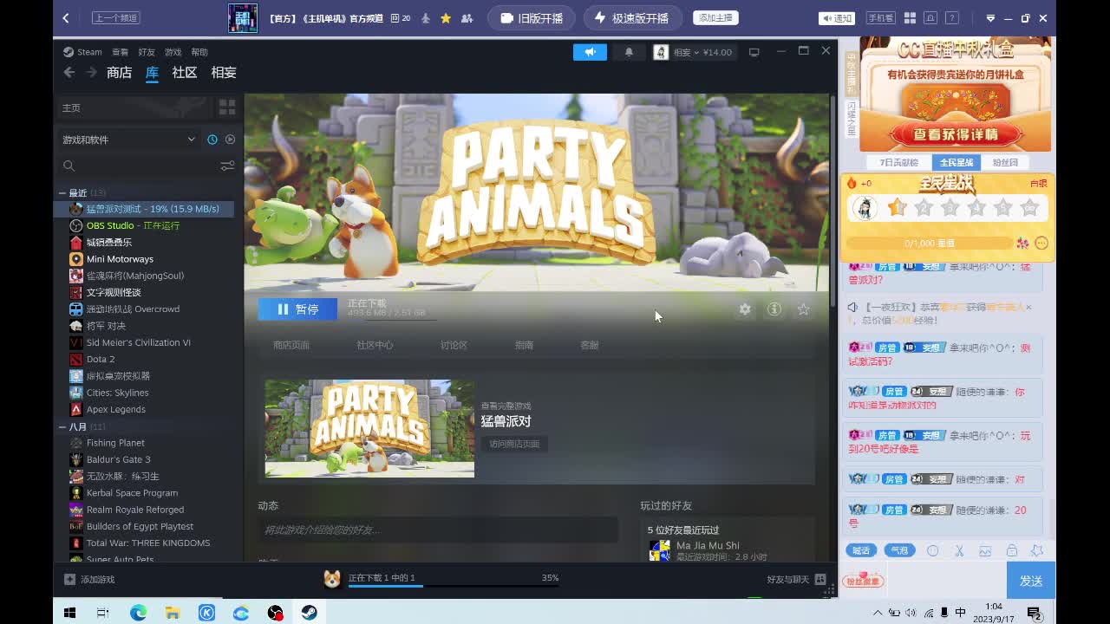Toggle the 气泡 chat bubble option

899,550
